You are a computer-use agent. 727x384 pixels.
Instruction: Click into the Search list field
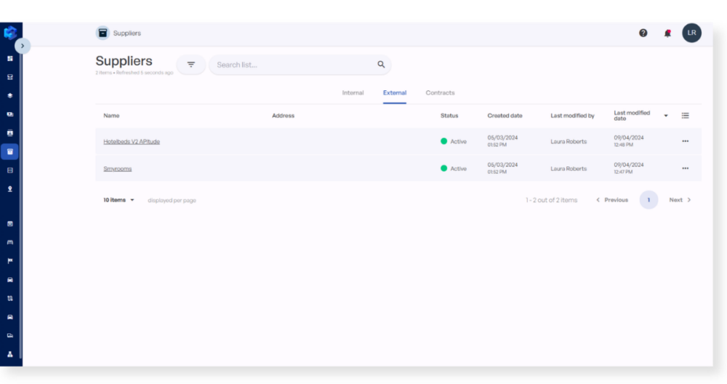tap(300, 65)
